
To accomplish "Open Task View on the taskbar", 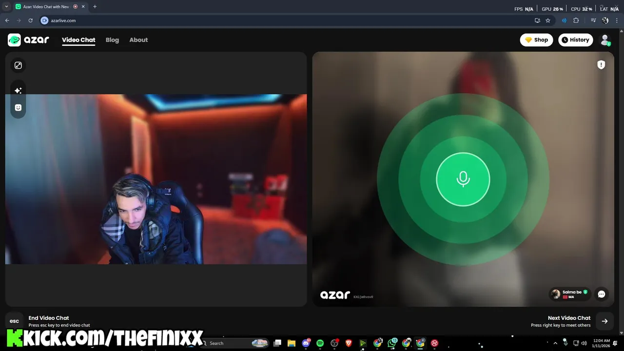I will (x=277, y=343).
